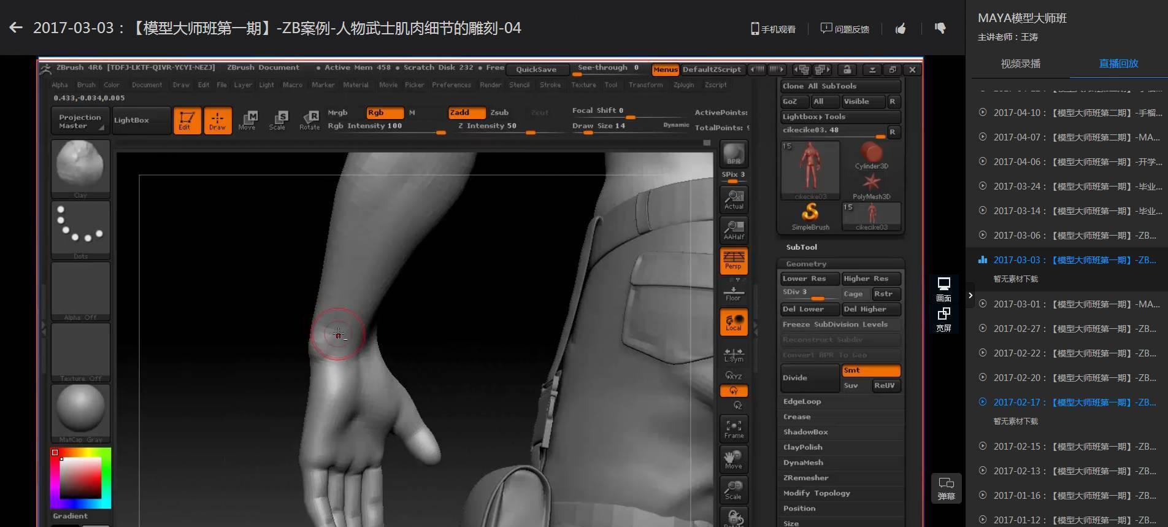Expand the SubTool palette section

[802, 247]
